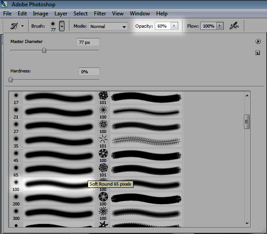Open the tool preset picker arrow
The width and height of the screenshot is (267, 234).
[x=23, y=26]
